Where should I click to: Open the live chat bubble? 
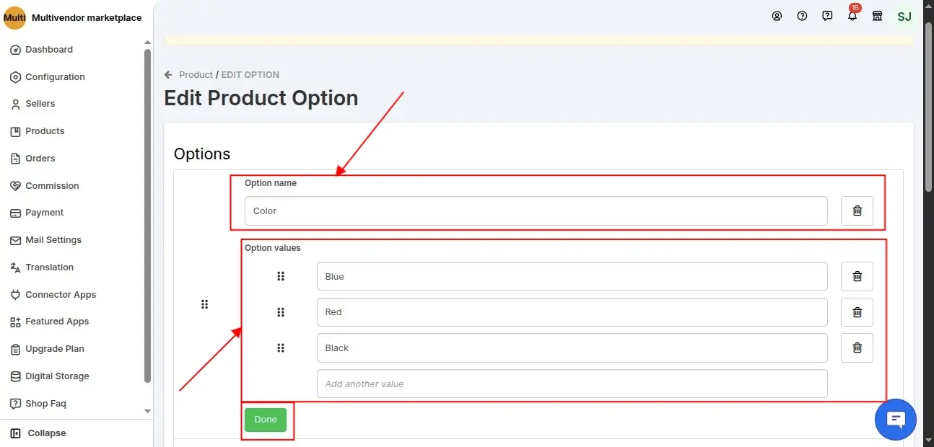click(x=895, y=420)
